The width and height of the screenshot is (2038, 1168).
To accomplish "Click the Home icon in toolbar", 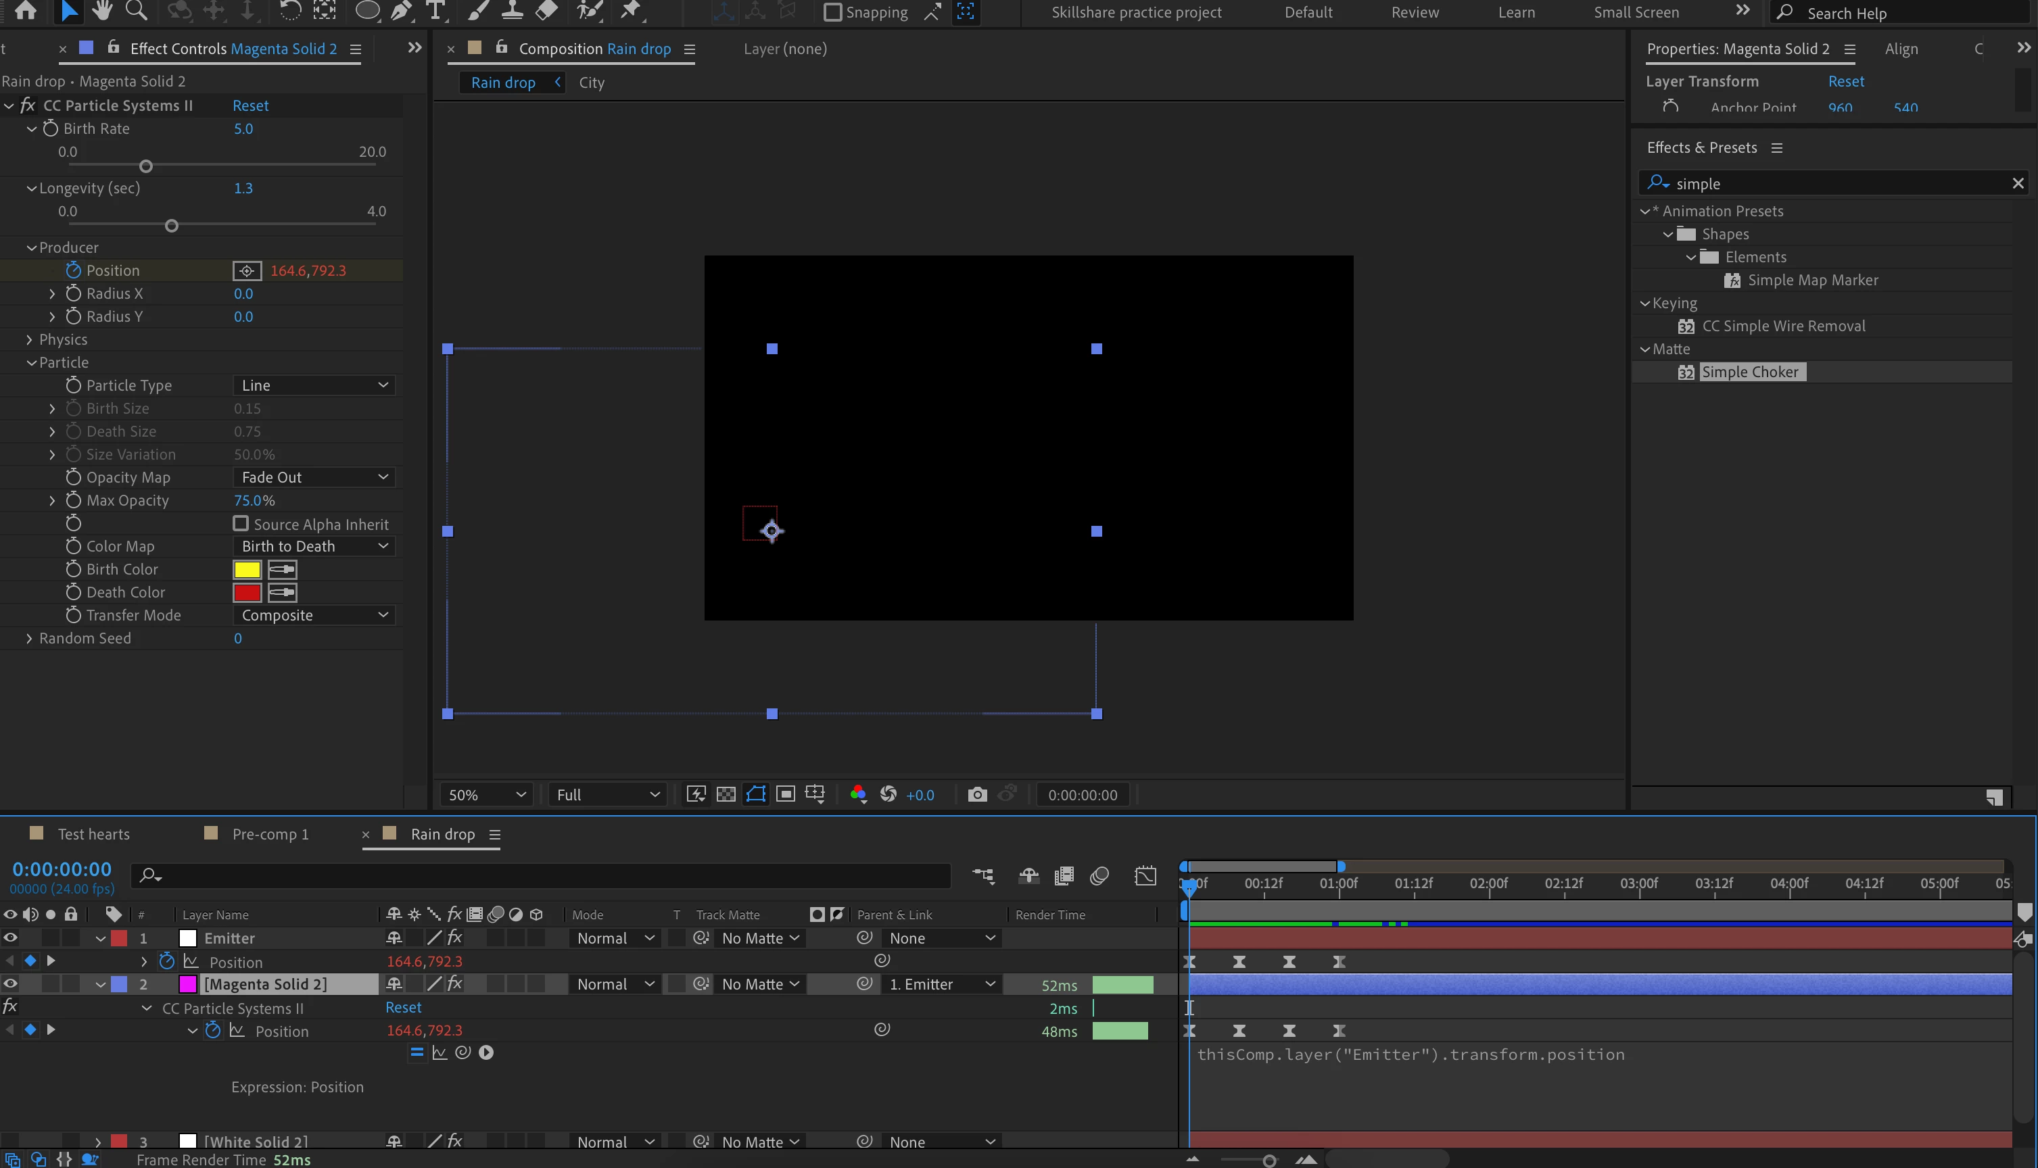I will tap(26, 10).
